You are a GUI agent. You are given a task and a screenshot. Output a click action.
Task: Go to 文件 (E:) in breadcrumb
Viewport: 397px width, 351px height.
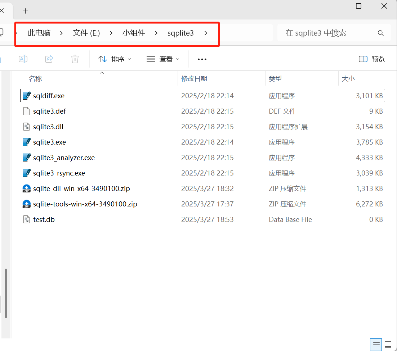86,33
